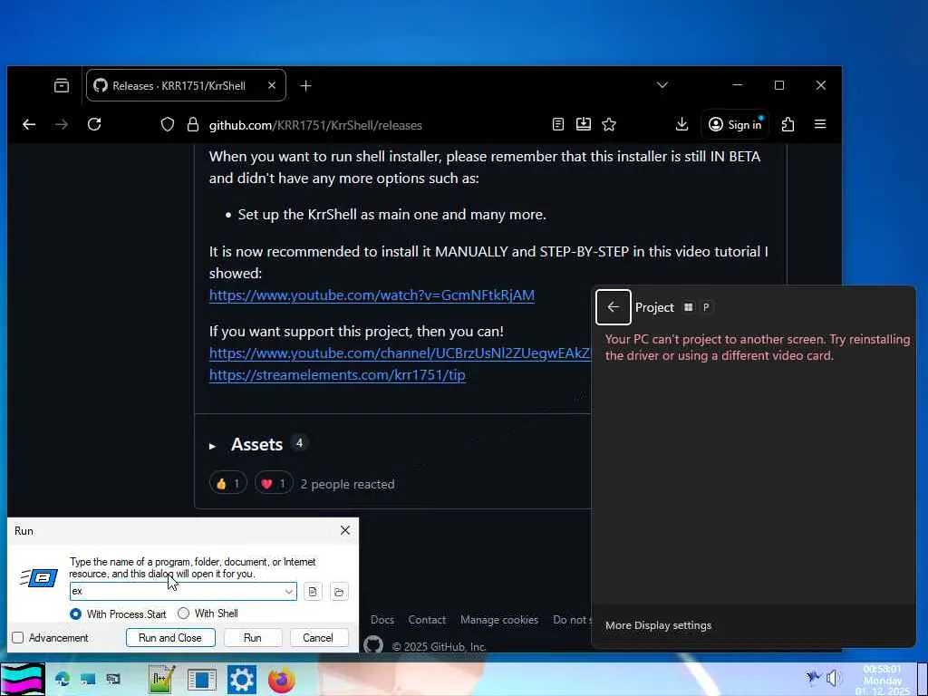Close the Run dialog with X
The height and width of the screenshot is (696, 928).
tap(345, 530)
